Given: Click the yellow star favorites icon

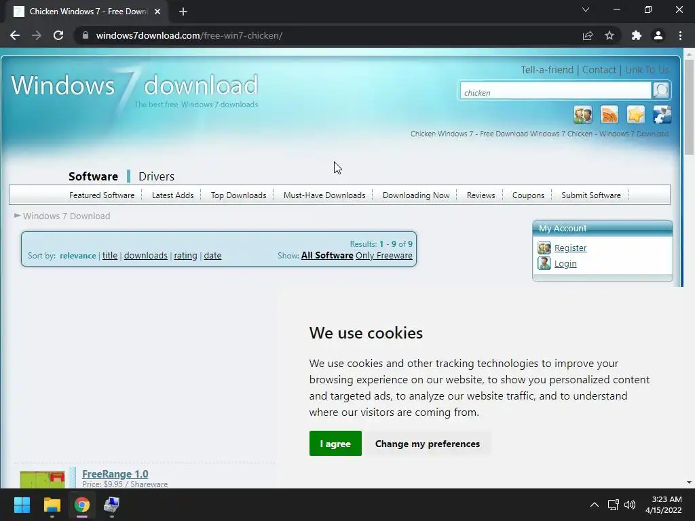Looking at the screenshot, I should [x=635, y=115].
